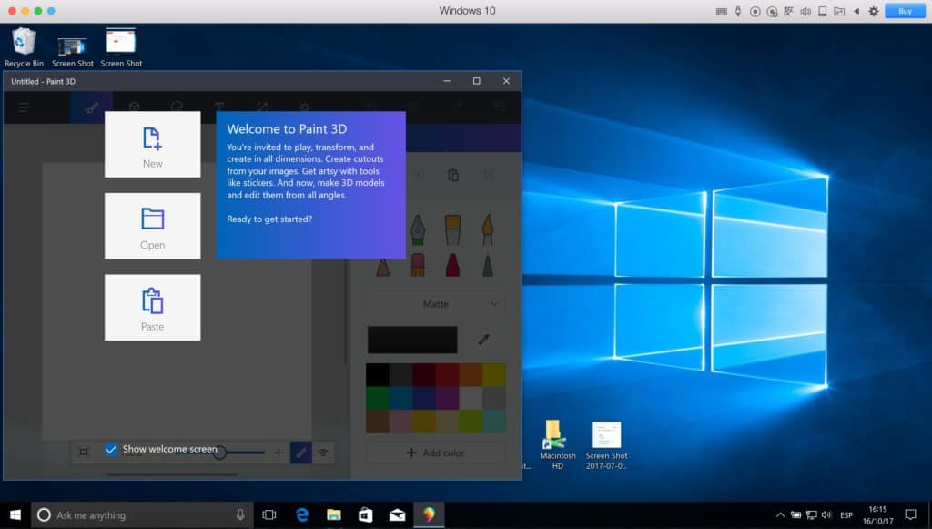Click the Parallels keyboard icon
The image size is (932, 529).
click(722, 11)
